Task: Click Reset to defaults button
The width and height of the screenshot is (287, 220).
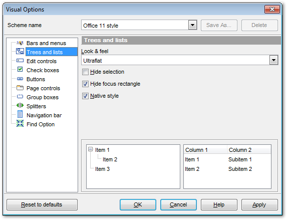Action: (42, 204)
